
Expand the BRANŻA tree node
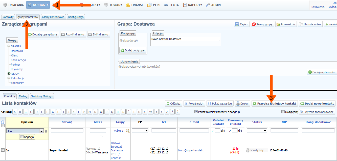(9, 46)
